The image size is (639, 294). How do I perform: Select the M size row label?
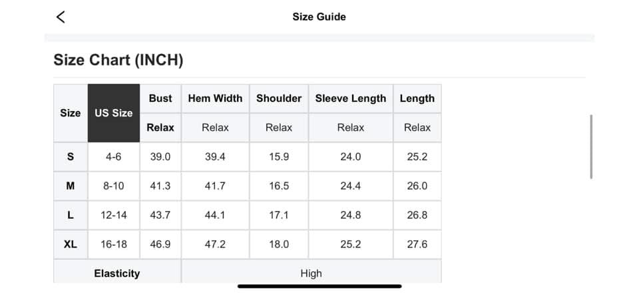71,186
